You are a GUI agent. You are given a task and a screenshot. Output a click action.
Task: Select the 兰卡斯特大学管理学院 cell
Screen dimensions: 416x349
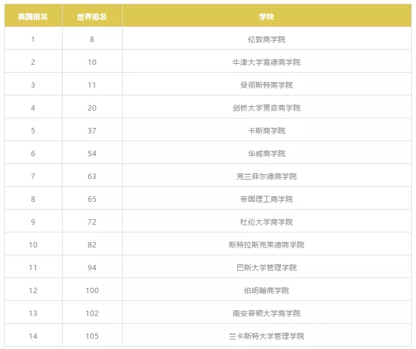pyautogui.click(x=267, y=336)
